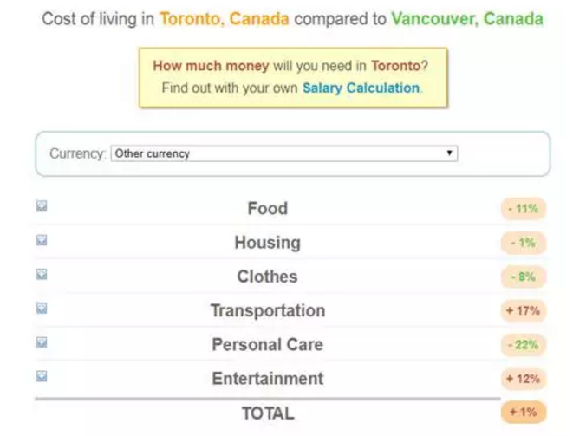The image size is (573, 436).
Task: Click the Entertainment +12% badge
Action: point(524,379)
